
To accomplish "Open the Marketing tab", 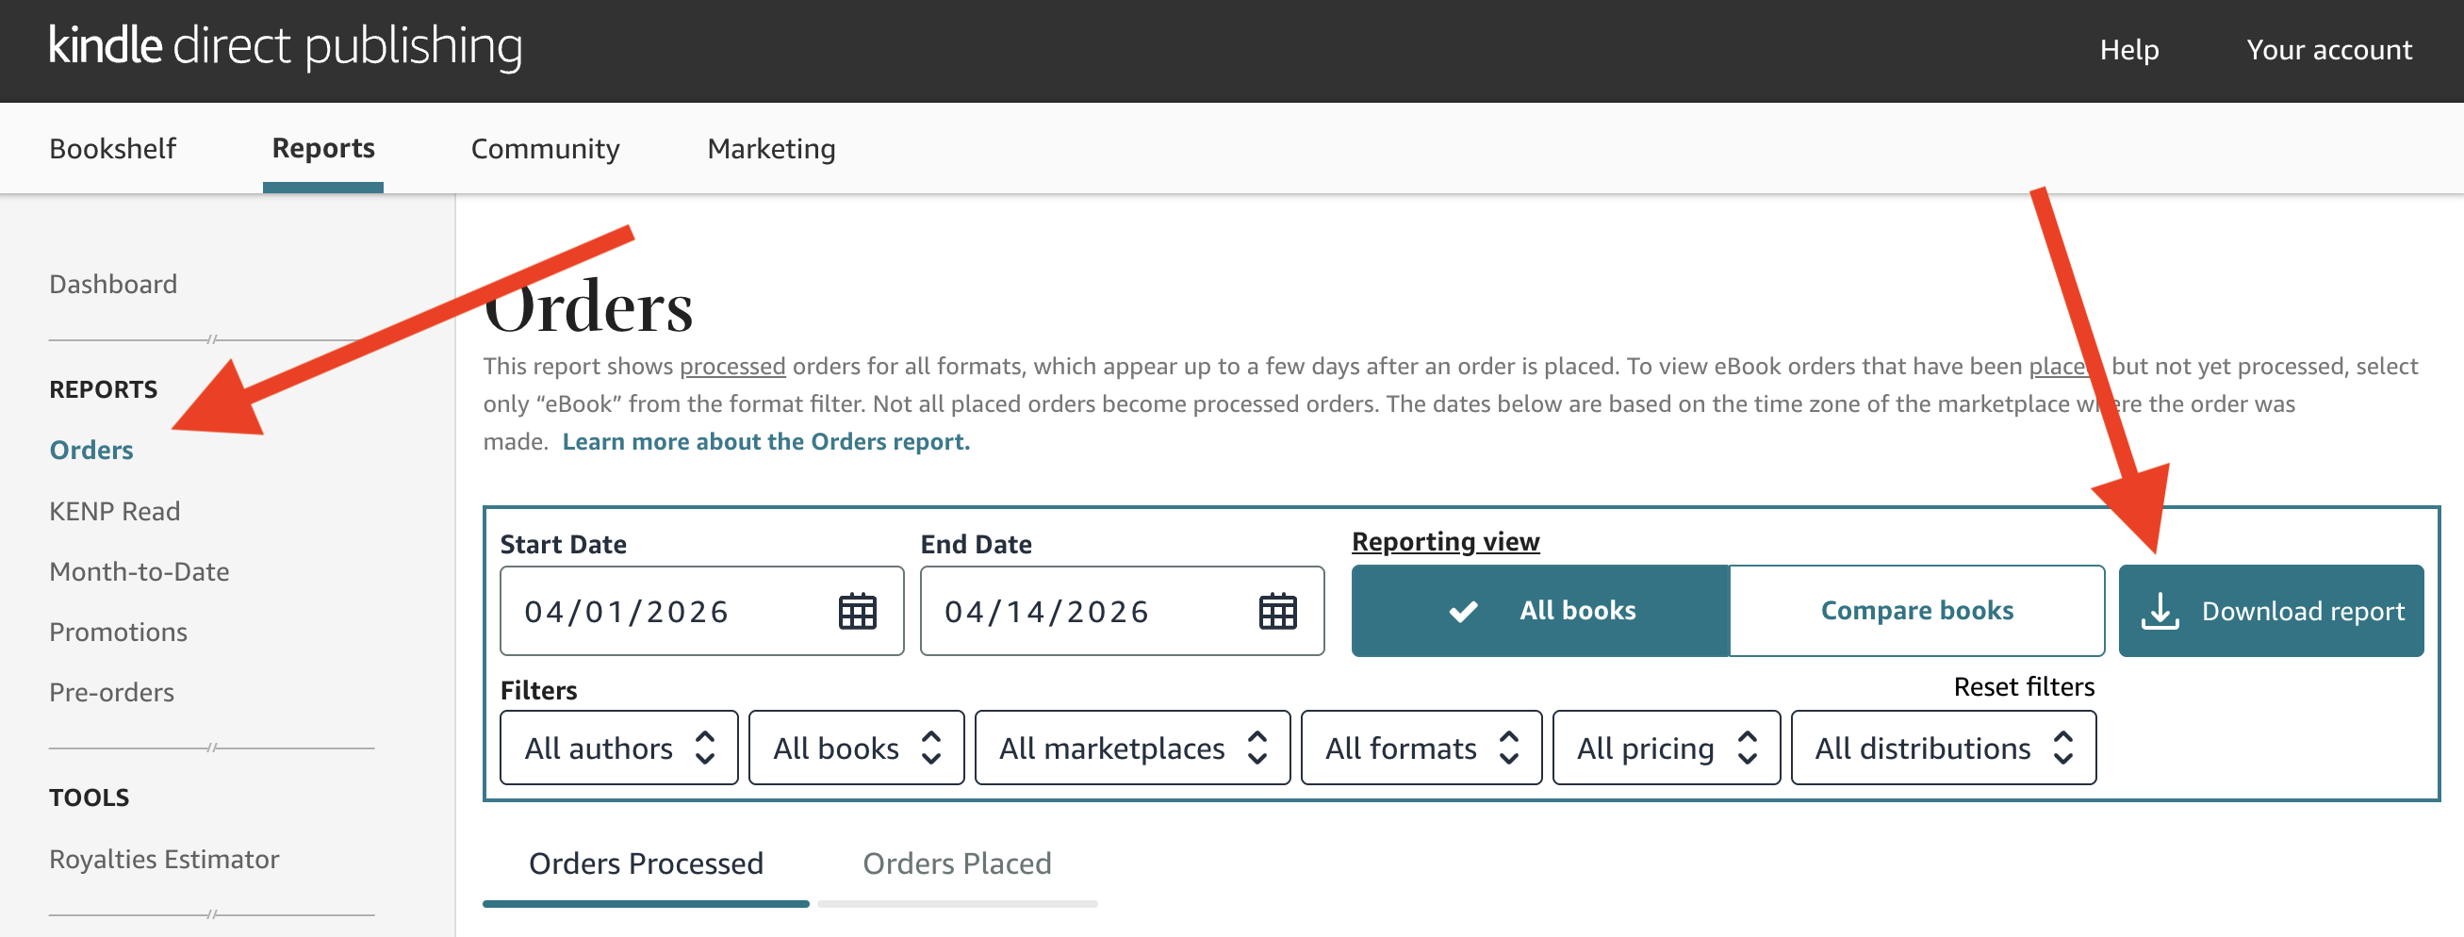I will (x=771, y=149).
